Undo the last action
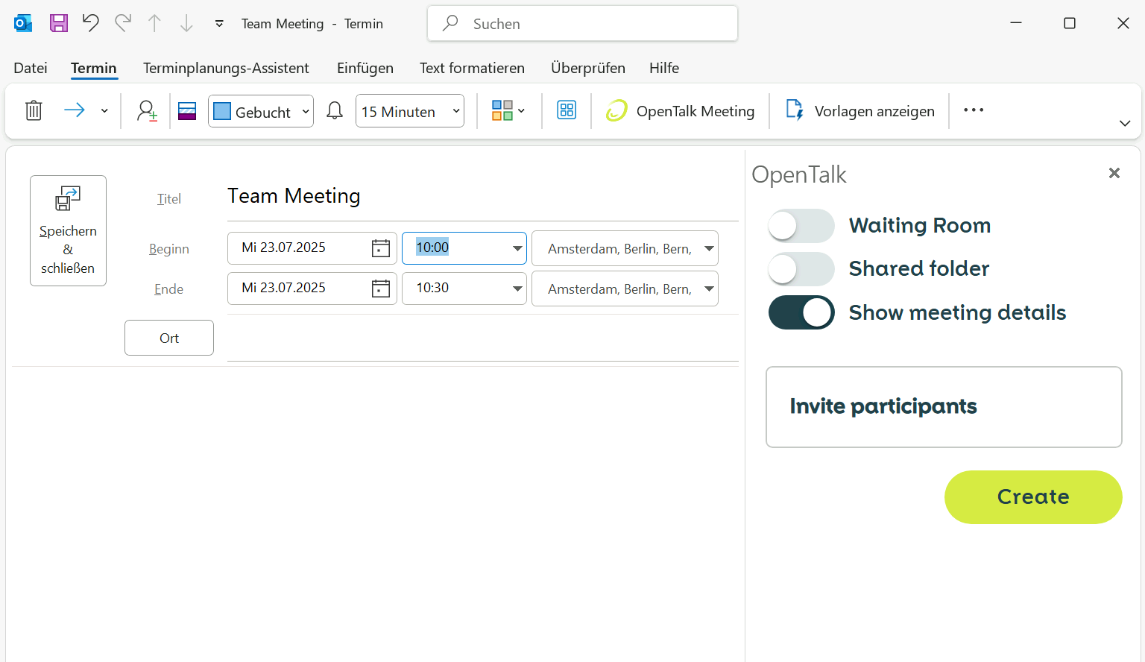 pos(91,23)
